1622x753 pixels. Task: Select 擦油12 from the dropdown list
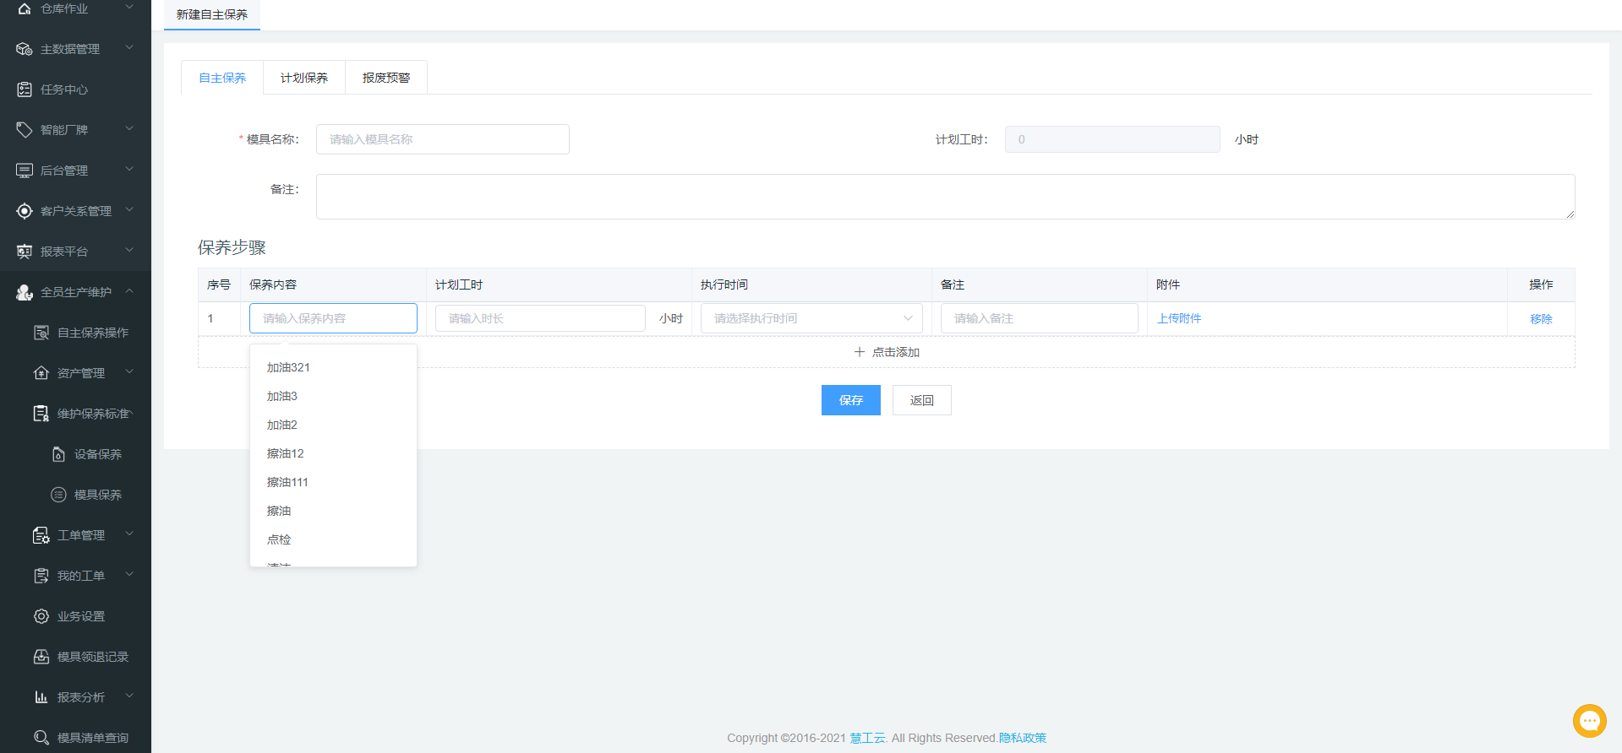coord(286,453)
